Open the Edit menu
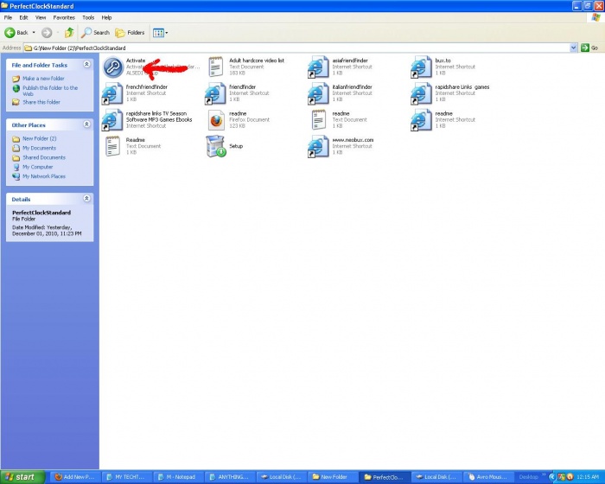Image resolution: width=605 pixels, height=484 pixels. [x=23, y=18]
